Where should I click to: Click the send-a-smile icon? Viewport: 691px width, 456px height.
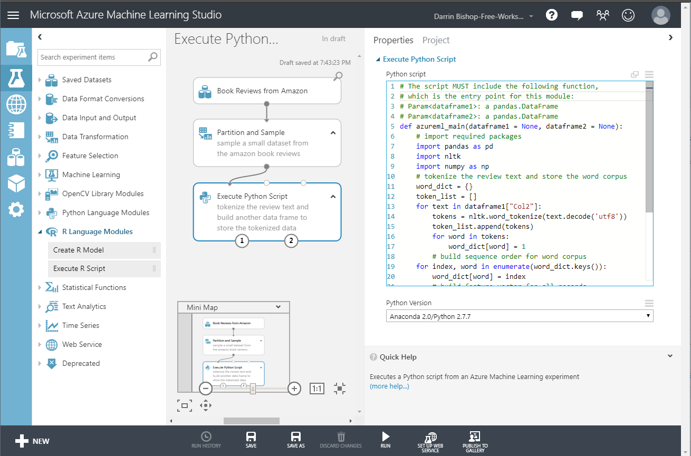pyautogui.click(x=628, y=15)
